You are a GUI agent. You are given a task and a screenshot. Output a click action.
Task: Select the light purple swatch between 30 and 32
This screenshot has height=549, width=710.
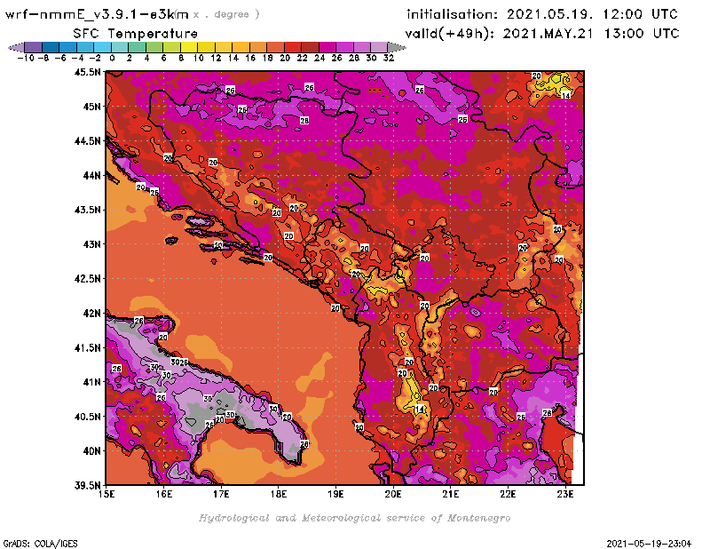tap(379, 47)
